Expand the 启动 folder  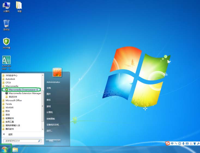tap(6, 115)
